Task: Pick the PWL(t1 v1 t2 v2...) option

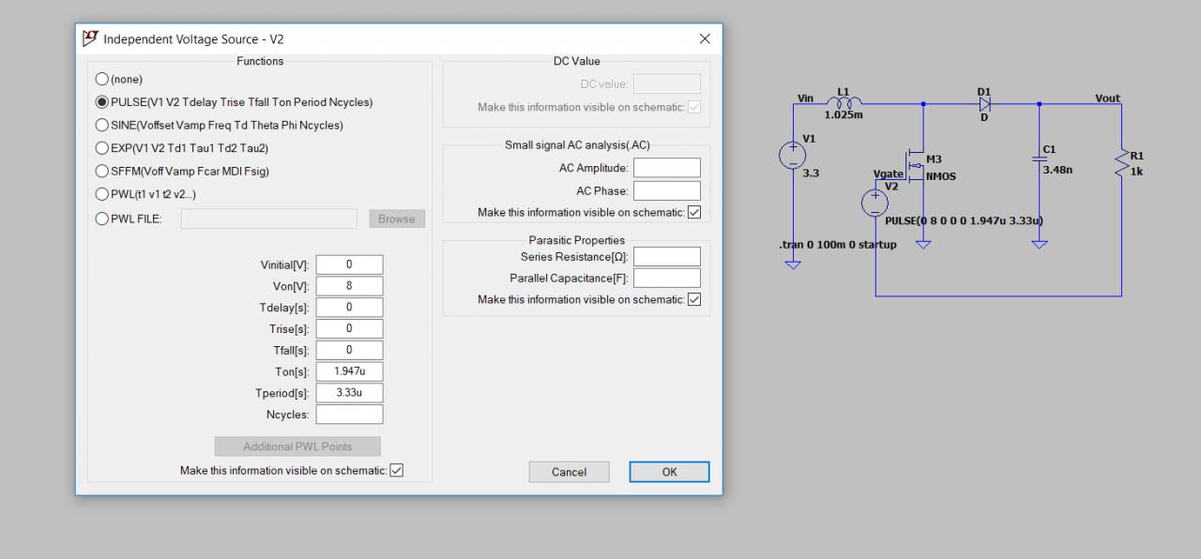Action: (103, 194)
